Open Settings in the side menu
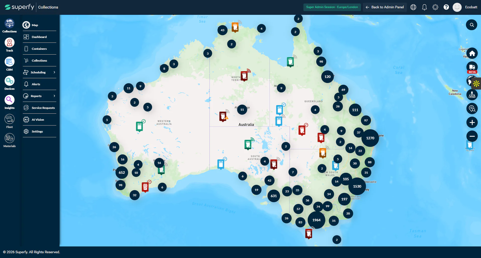Image resolution: width=481 pixels, height=258 pixels. coord(39,132)
